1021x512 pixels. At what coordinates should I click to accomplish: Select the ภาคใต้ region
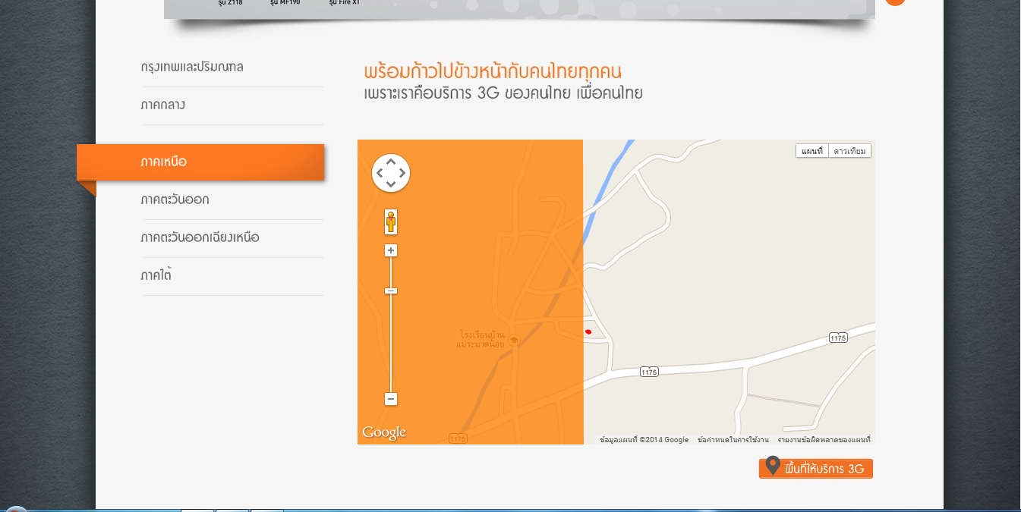pos(156,275)
